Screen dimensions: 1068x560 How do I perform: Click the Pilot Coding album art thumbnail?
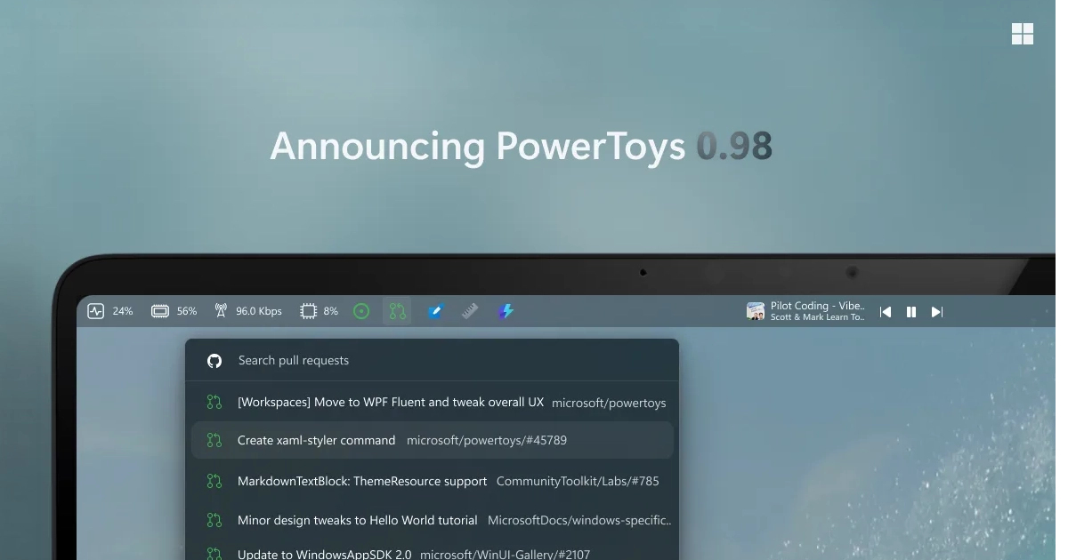[x=756, y=311]
